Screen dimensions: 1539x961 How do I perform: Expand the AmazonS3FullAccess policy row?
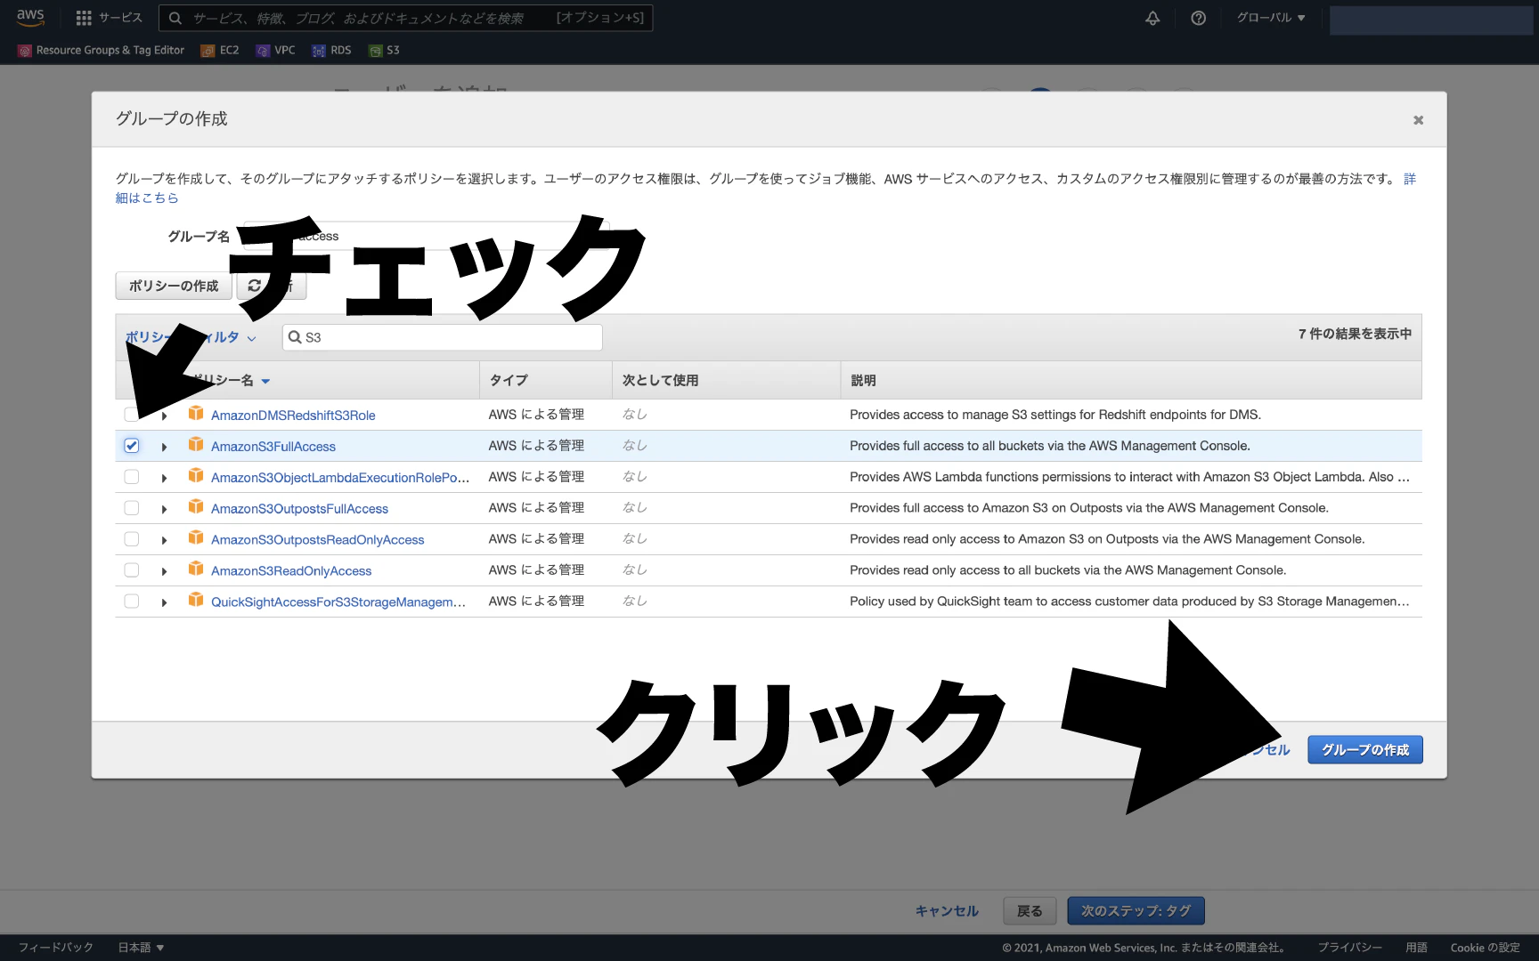click(x=164, y=447)
